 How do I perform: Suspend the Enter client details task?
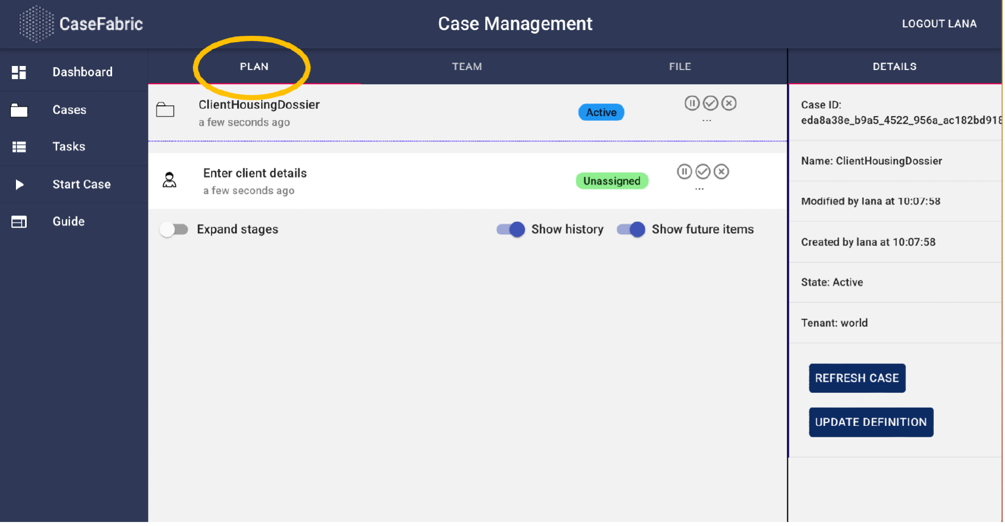[684, 172]
